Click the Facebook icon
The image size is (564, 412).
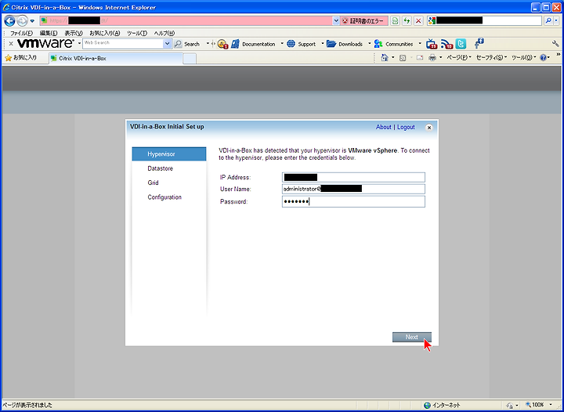(x=479, y=44)
